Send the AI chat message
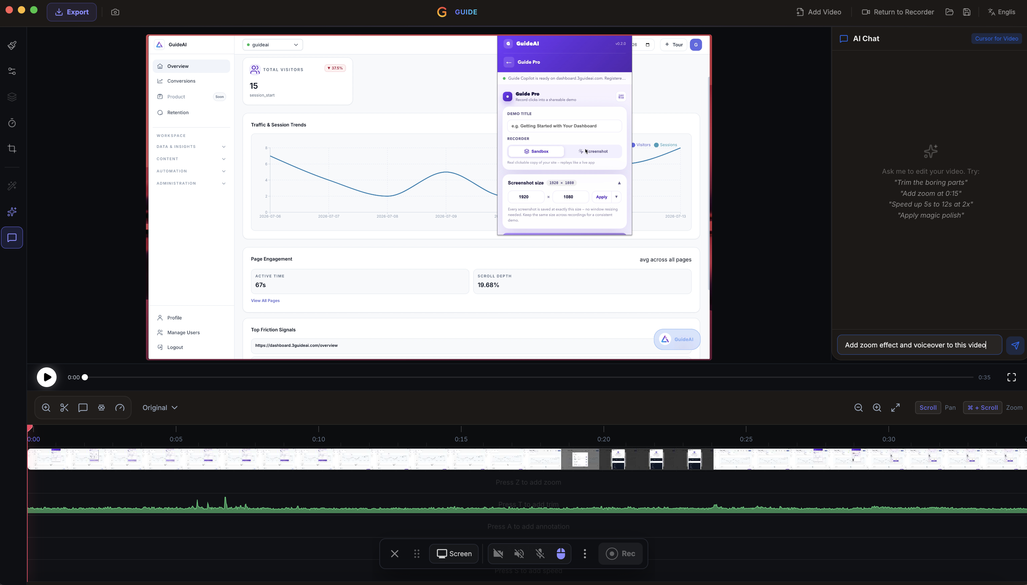 pyautogui.click(x=1015, y=345)
